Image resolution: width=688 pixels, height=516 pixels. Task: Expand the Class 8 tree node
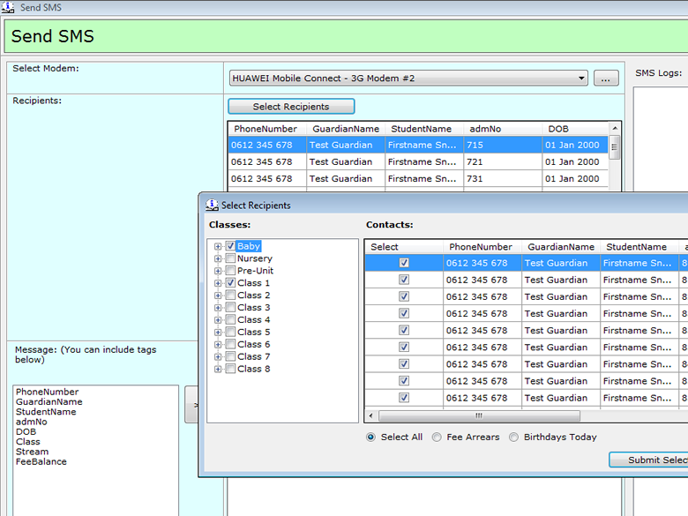pyautogui.click(x=218, y=370)
